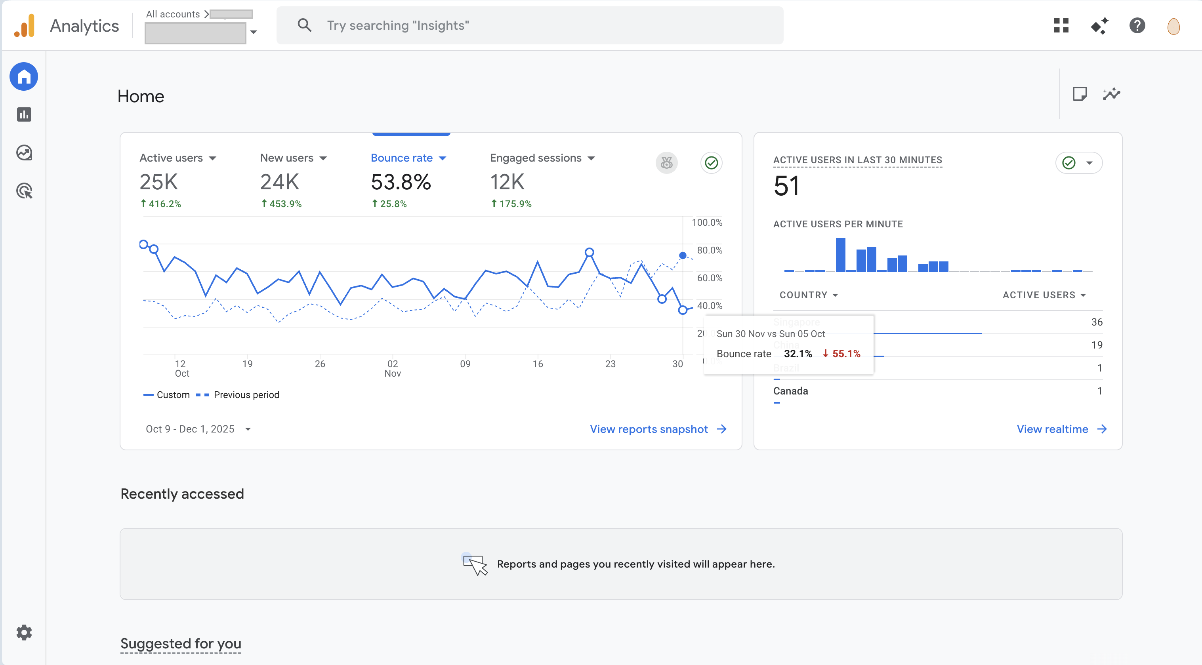Click the Help question mark icon
Viewport: 1202px width, 665px height.
pyautogui.click(x=1137, y=26)
